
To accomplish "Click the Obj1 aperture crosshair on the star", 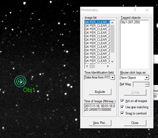I will click(x=20, y=81).
